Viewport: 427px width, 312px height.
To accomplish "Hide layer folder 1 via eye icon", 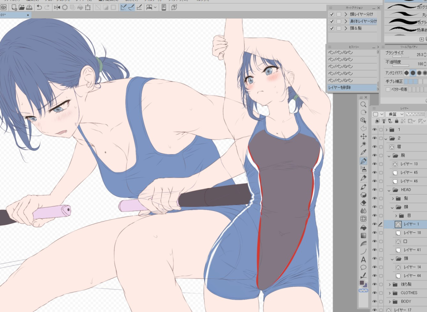I will point(375,130).
